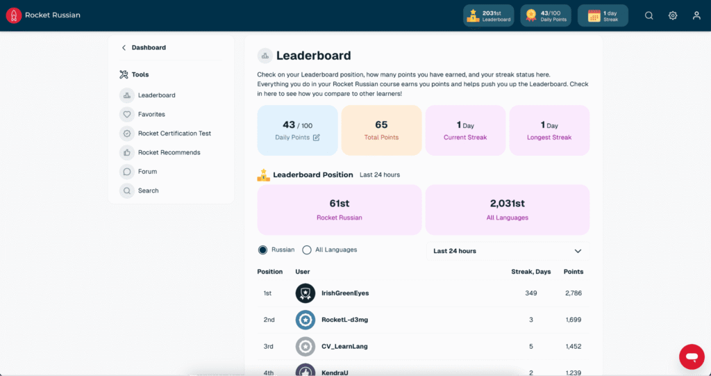Click the 1 day Streak header badge
This screenshot has width=711, height=376.
click(603, 15)
